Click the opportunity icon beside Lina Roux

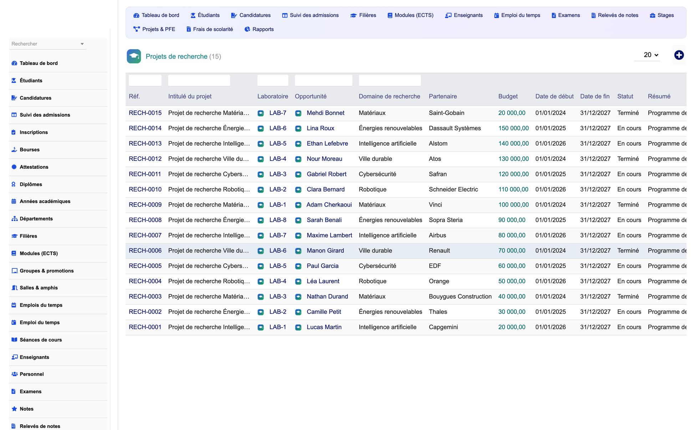pos(298,128)
